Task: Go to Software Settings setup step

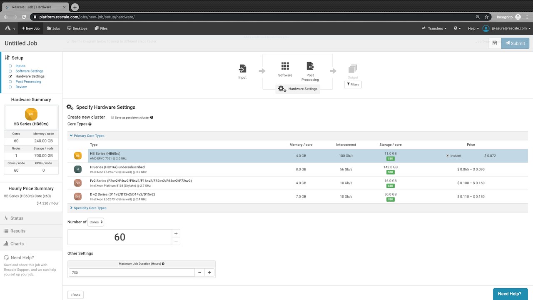Action: [30, 71]
